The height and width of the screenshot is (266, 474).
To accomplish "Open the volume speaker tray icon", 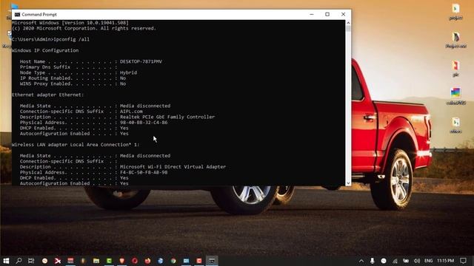I will point(417,261).
